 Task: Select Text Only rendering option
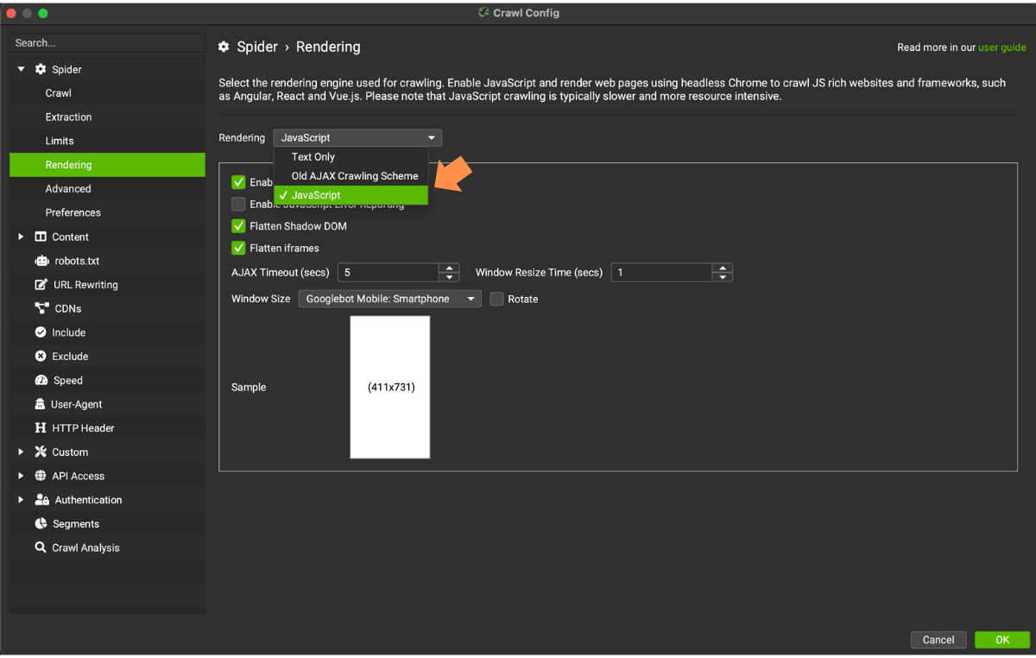313,157
